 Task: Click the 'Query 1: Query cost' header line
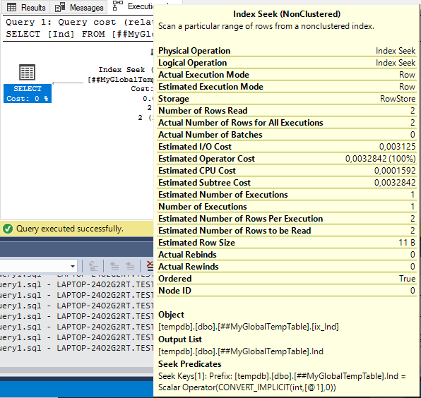point(80,23)
